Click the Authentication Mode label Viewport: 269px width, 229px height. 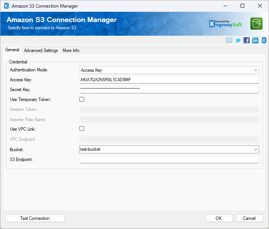click(x=29, y=70)
